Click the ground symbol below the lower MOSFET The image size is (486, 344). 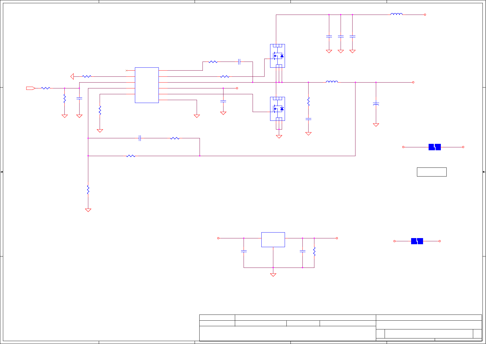click(279, 137)
